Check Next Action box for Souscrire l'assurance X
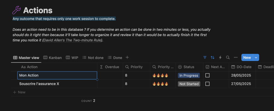Image resolution: width=274 pixels, height=111 pixels. [x=207, y=84]
